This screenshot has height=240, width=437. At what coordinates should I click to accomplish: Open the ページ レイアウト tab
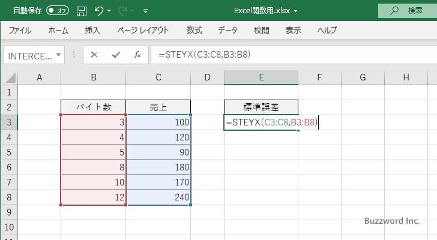[x=143, y=30]
